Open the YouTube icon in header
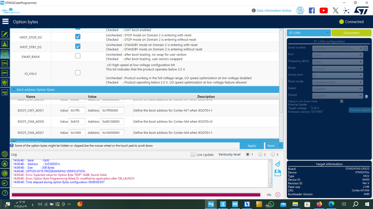Viewport: 373px width, 209px height. pyautogui.click(x=323, y=10)
